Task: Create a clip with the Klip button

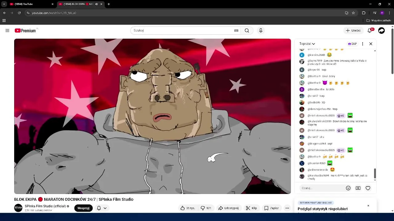Action: click(251, 208)
